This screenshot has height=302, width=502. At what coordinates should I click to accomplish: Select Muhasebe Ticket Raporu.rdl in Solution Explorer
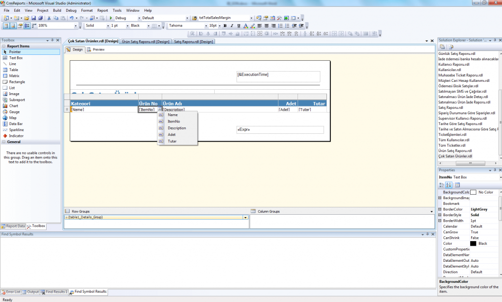(x=460, y=75)
